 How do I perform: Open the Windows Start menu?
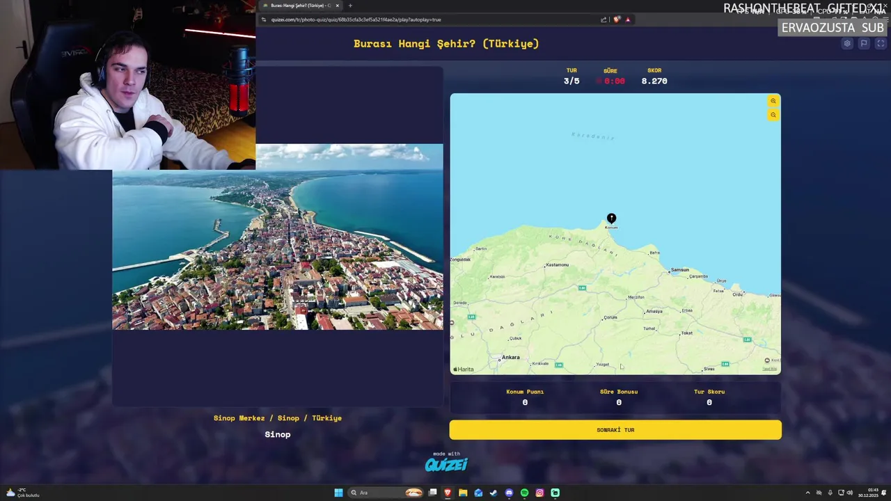click(x=338, y=493)
